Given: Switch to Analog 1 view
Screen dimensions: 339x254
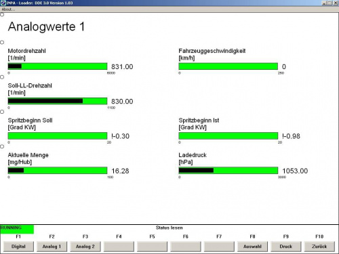Looking at the screenshot, I should click(x=52, y=247).
